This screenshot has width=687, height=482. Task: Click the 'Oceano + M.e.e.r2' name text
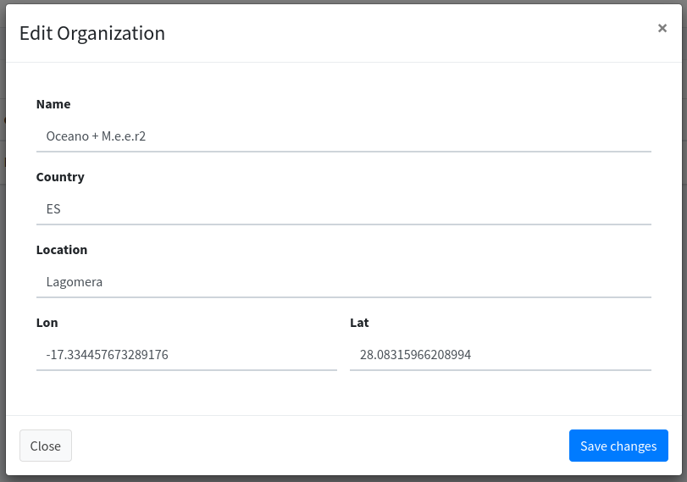96,136
